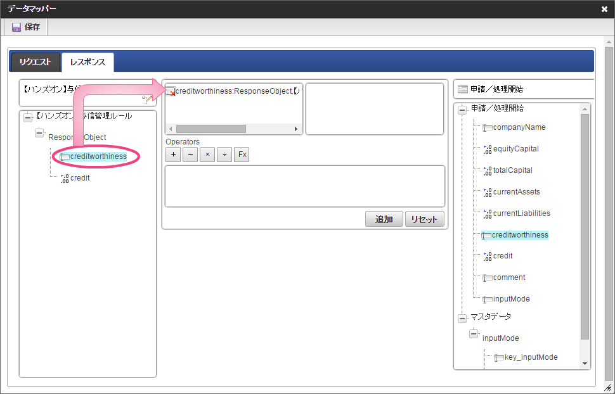Collapse the inputMode node under マスタデータ

(x=474, y=334)
